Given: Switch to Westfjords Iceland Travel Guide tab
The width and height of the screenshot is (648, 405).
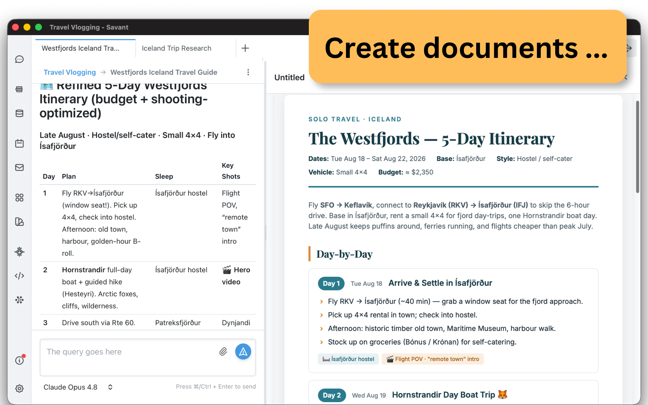Looking at the screenshot, I should (x=85, y=48).
